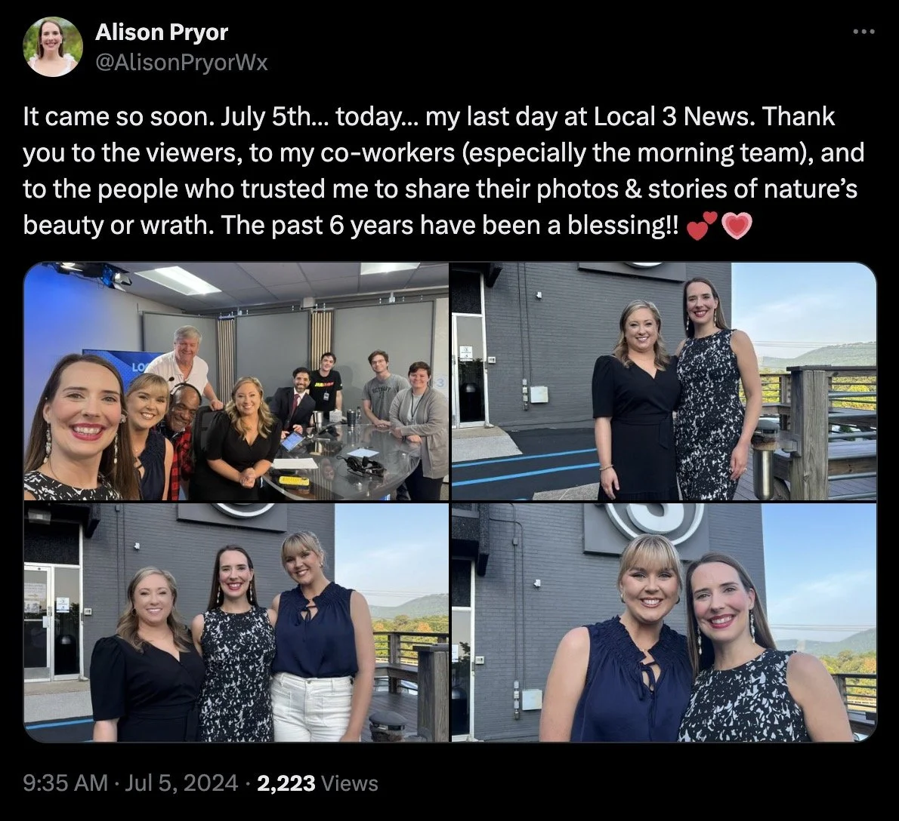899x821 pixels.
Task: Open the @AlisonPryorWx handle link
Action: coord(181,62)
